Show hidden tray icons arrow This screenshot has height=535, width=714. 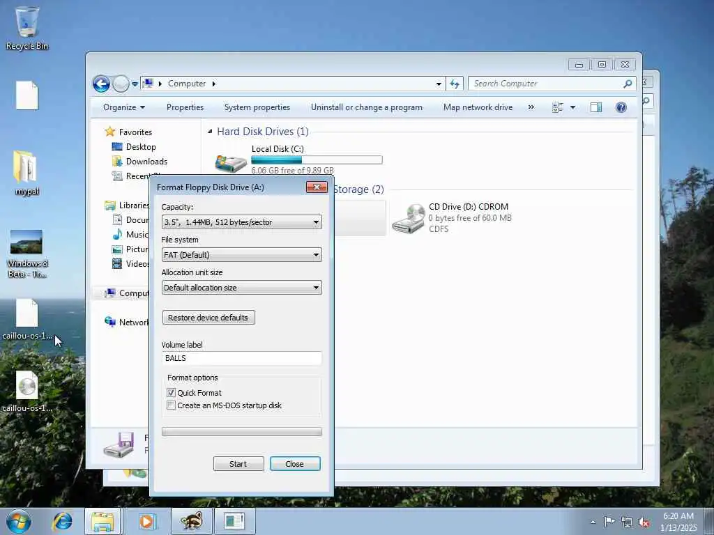coord(593,522)
